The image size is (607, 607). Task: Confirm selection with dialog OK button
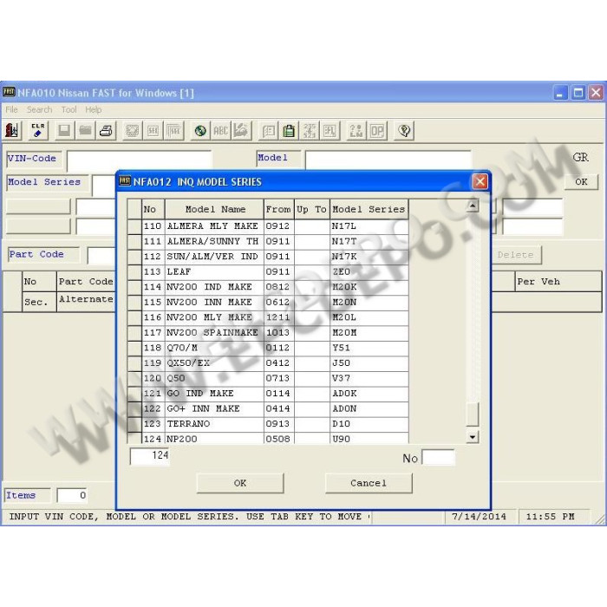pyautogui.click(x=240, y=483)
